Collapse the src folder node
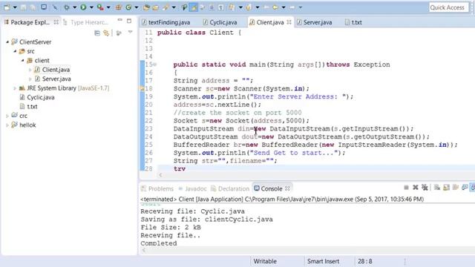The image size is (475, 267). point(15,51)
